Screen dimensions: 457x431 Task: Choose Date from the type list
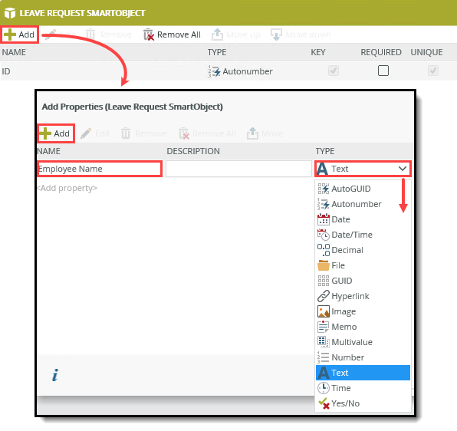click(363, 219)
